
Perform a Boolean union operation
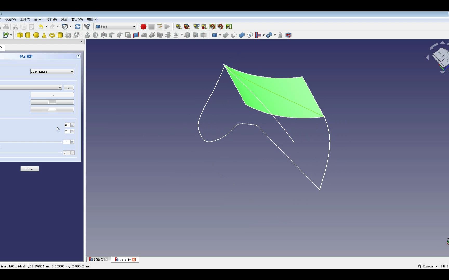(x=242, y=35)
